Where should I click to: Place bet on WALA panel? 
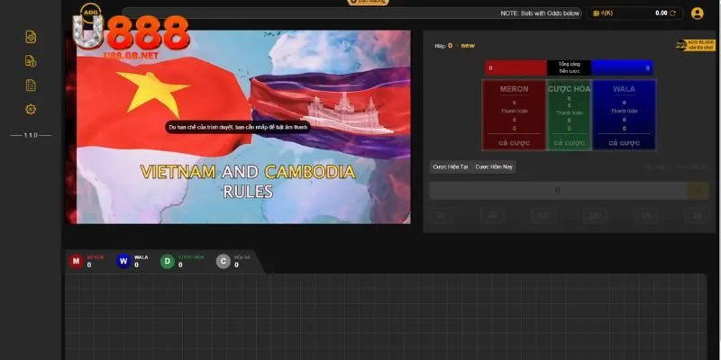(x=624, y=115)
